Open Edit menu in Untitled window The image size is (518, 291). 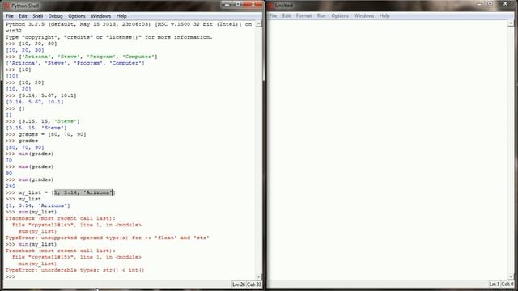click(287, 15)
